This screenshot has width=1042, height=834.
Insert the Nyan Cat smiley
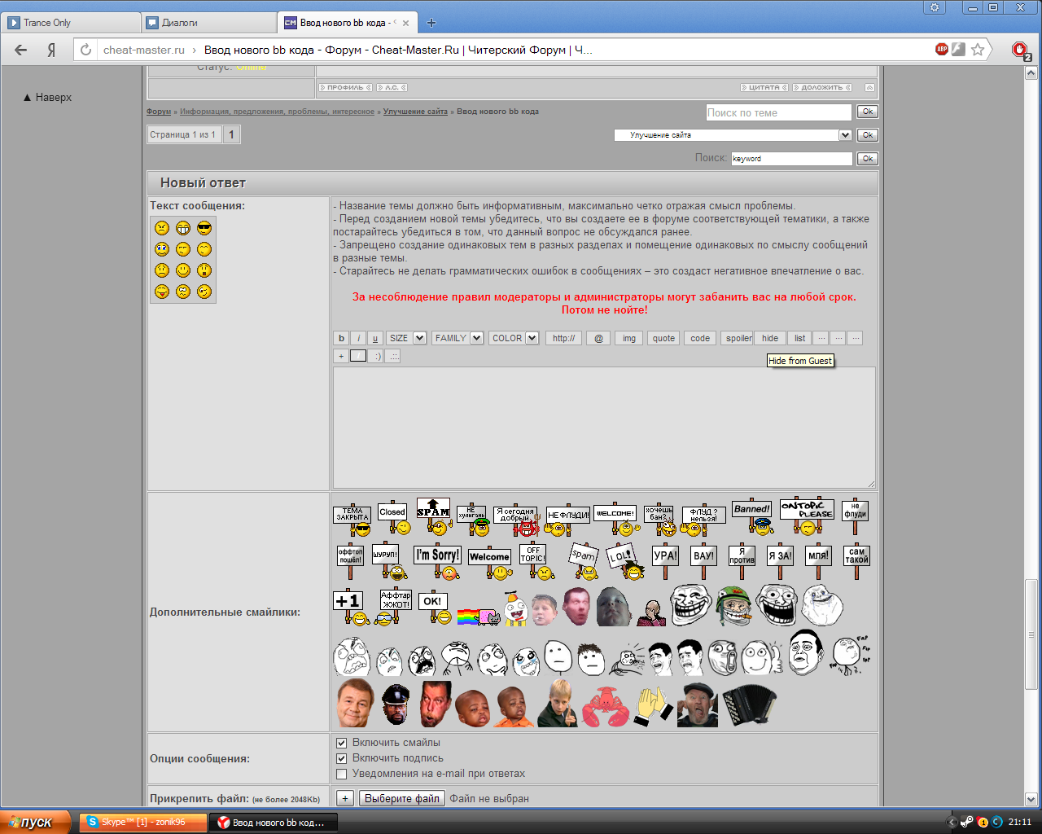click(x=479, y=617)
